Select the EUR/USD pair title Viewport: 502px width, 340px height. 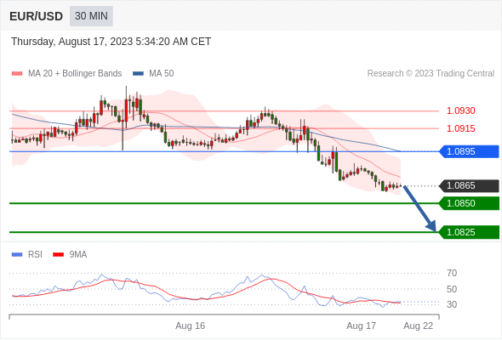[37, 16]
